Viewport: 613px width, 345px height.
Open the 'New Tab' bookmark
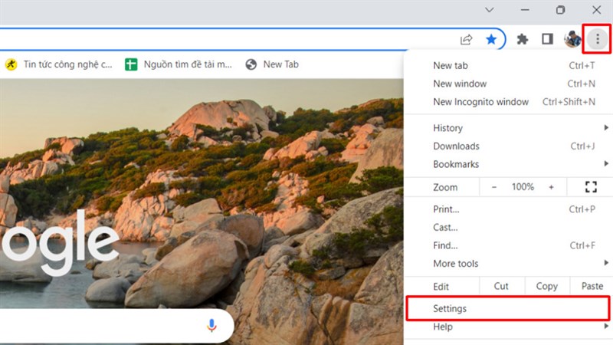click(x=272, y=64)
